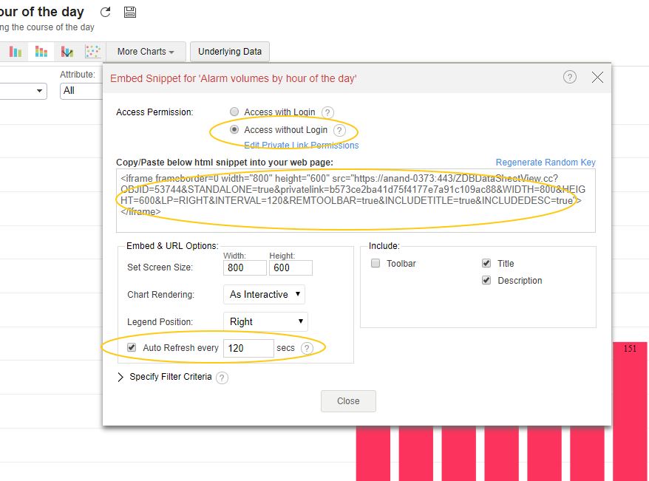Select the combination chart icon
This screenshot has width=649, height=481.
[67, 52]
